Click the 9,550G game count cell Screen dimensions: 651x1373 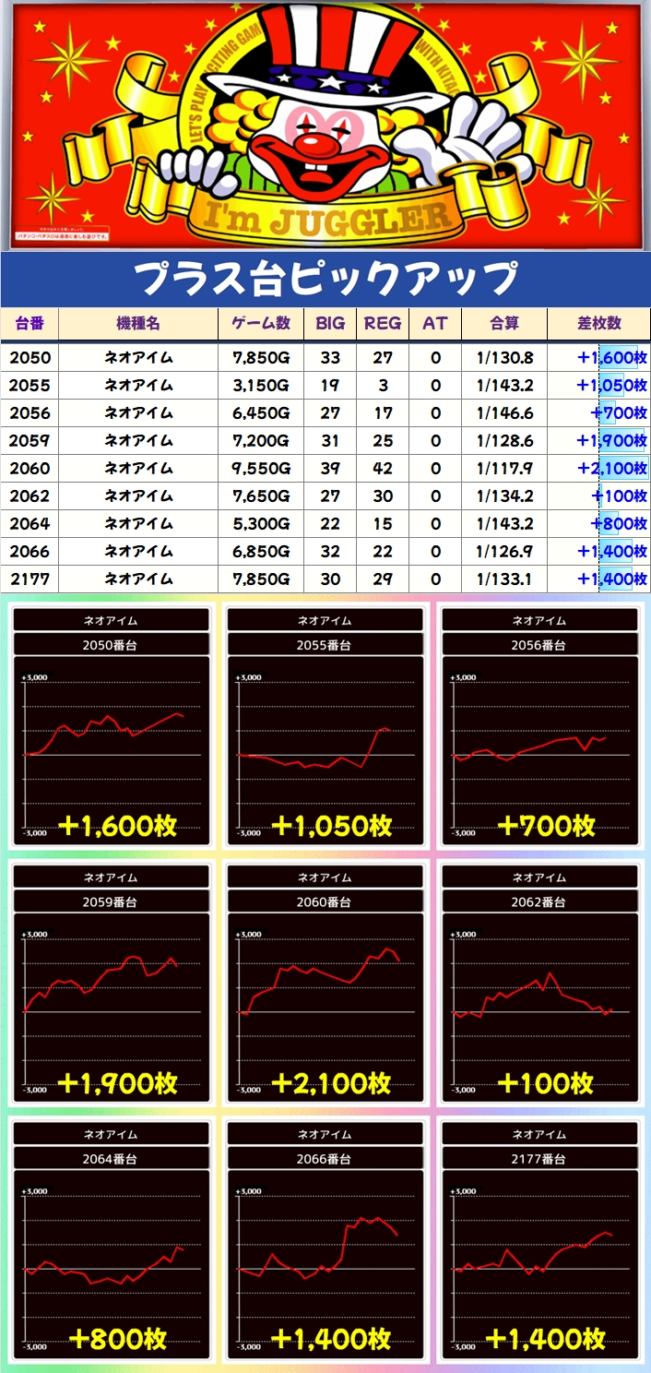[260, 469]
